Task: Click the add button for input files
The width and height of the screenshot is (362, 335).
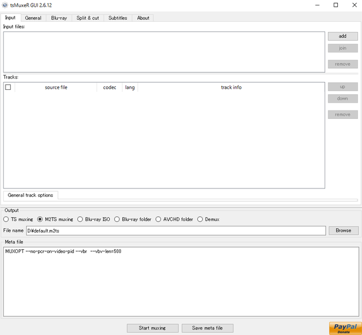Action: click(343, 36)
